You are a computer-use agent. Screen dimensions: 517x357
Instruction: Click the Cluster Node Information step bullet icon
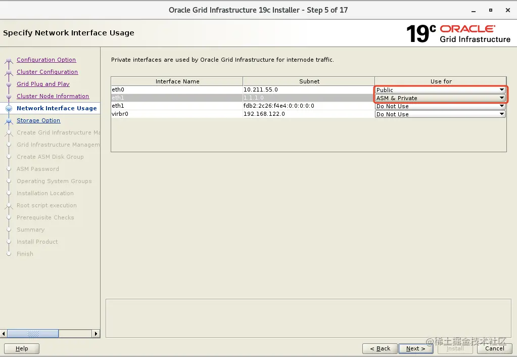9,97
